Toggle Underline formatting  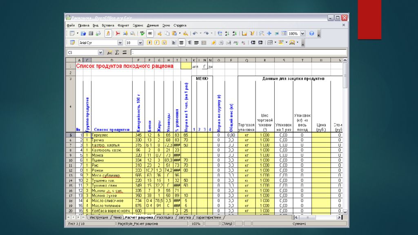pos(164,42)
